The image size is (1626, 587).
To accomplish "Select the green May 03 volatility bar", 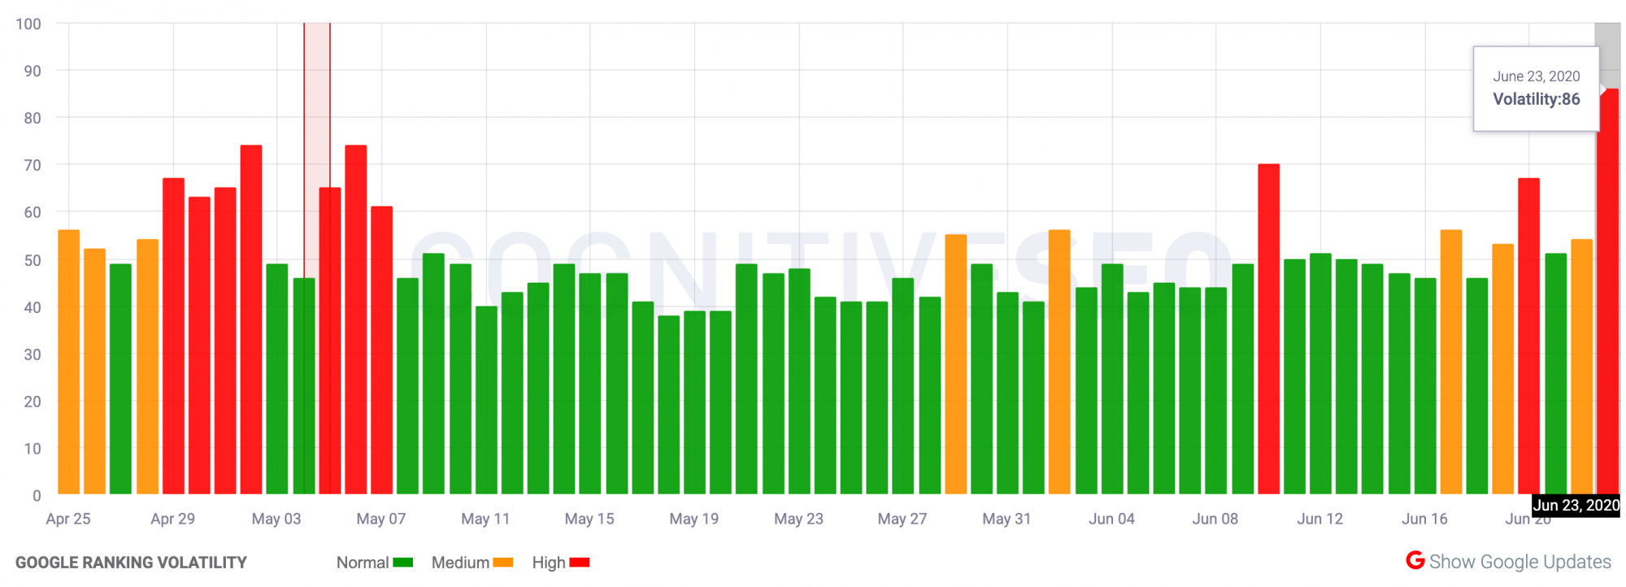I will point(277,379).
